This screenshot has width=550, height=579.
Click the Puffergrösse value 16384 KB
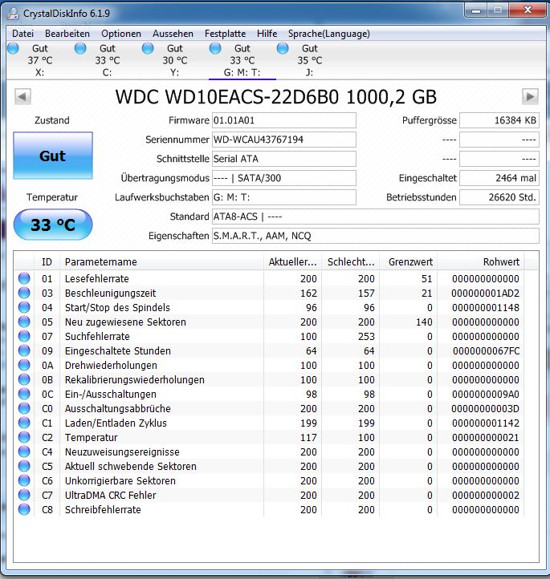click(499, 120)
